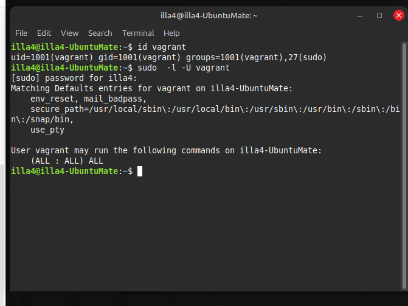
Task: Click the terminal's vertical scrollbar
Action: click(404, 152)
